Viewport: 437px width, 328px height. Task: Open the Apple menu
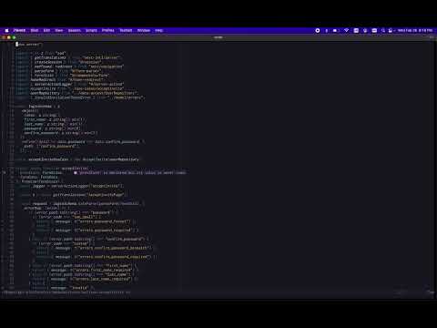(6, 30)
